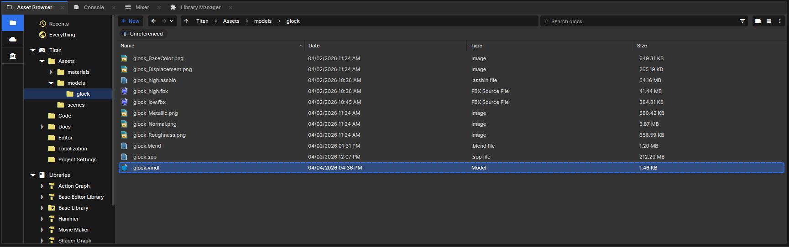
Task: Select the Localization folder
Action: 73,149
